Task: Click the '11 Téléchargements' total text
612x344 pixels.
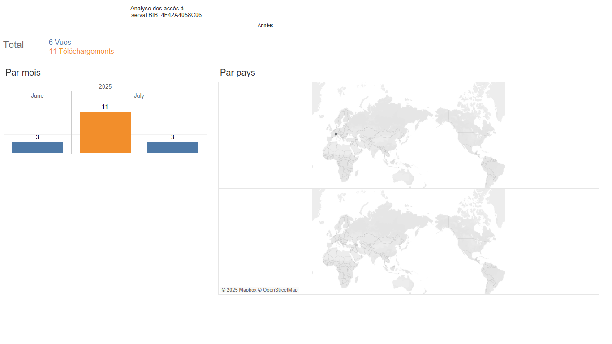Action: [82, 52]
